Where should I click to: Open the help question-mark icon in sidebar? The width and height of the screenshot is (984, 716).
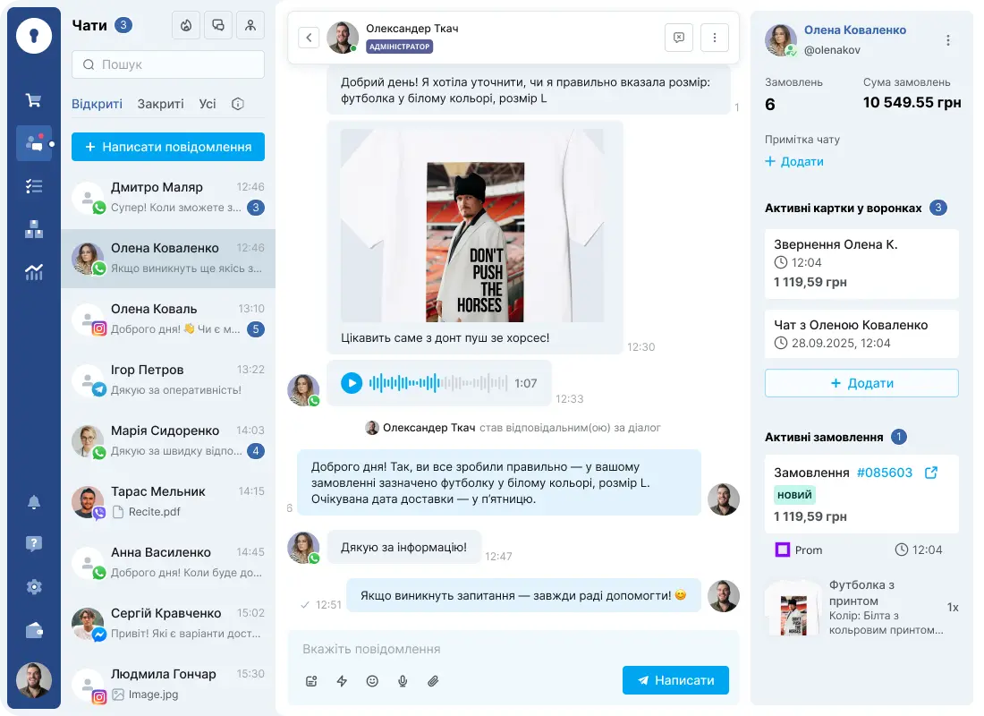33,543
